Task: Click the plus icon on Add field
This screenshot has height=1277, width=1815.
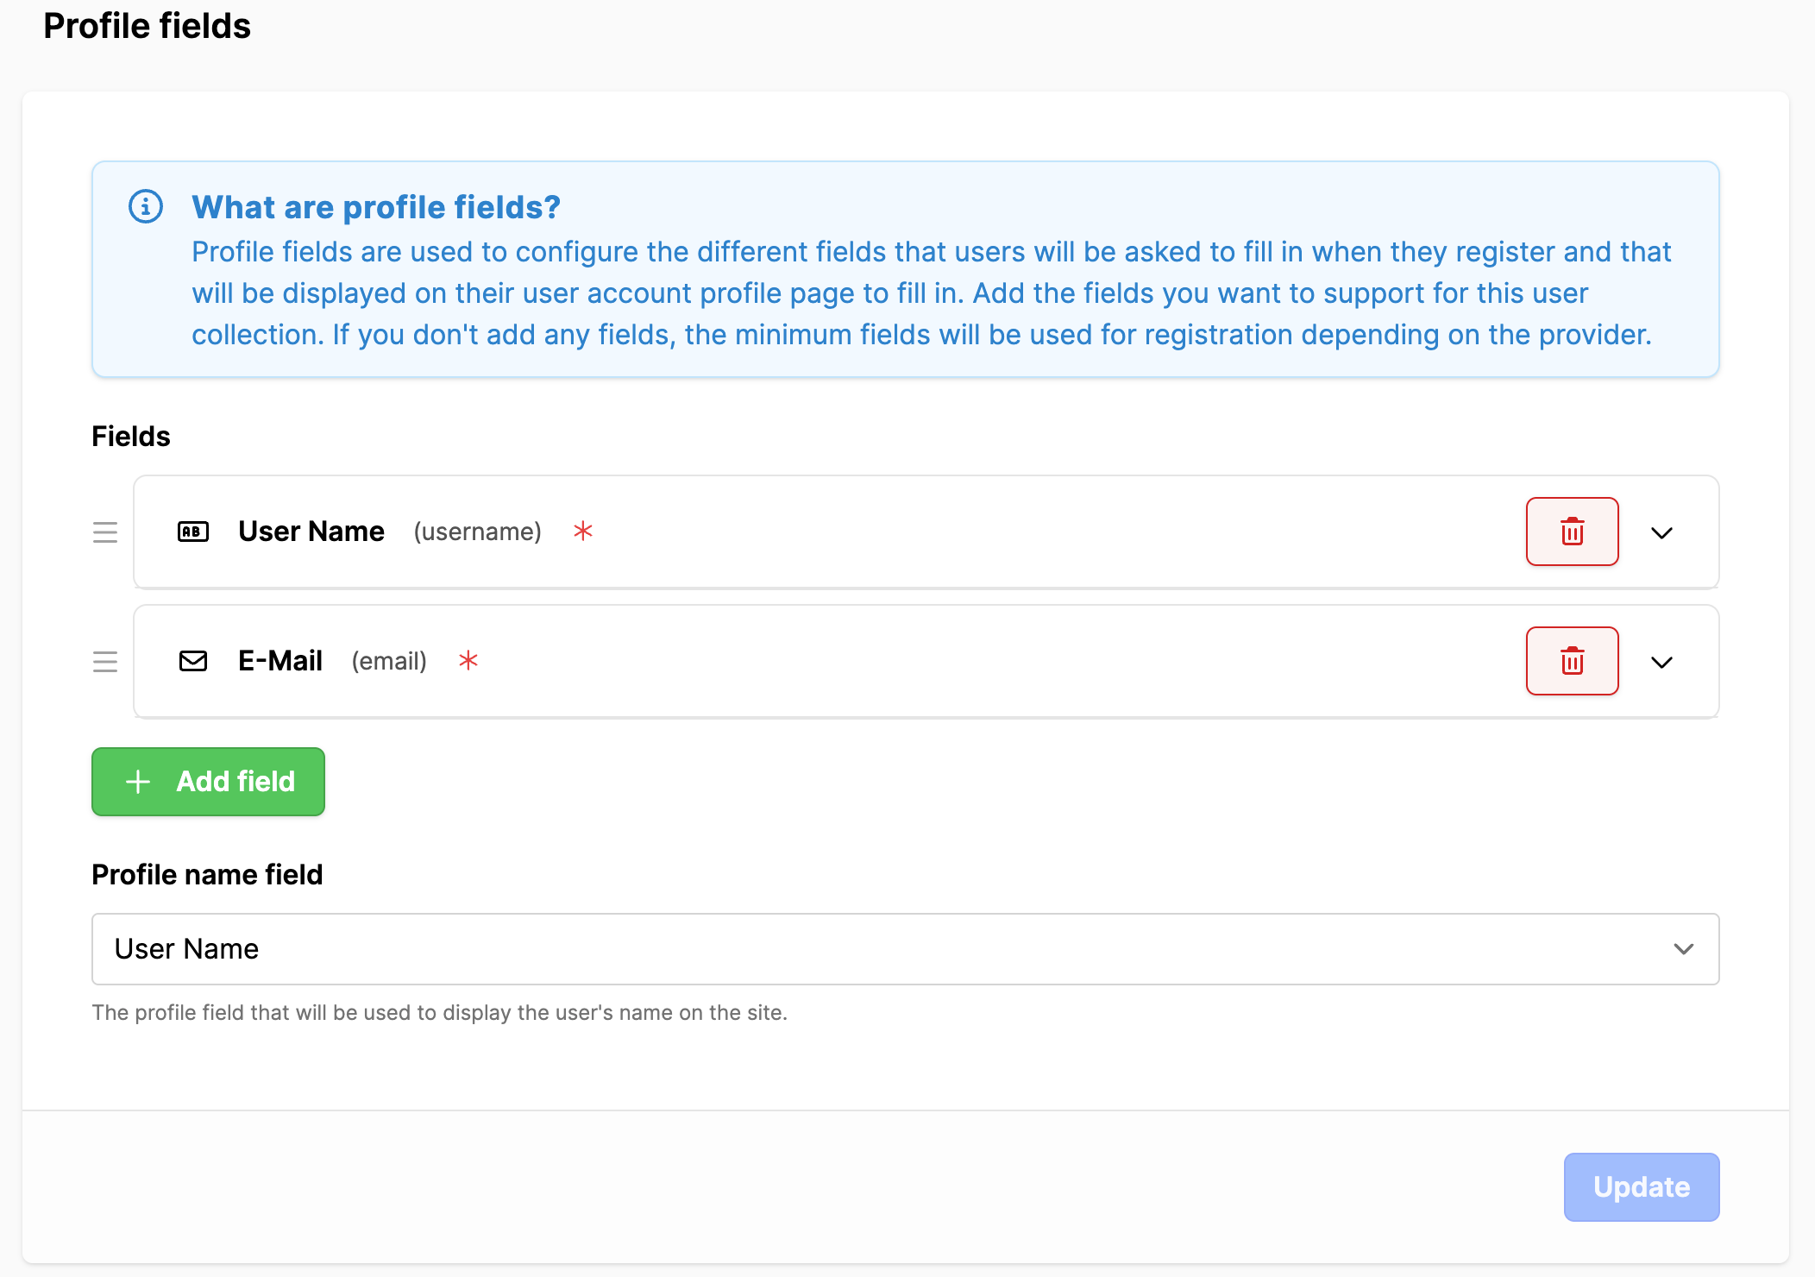Action: pyautogui.click(x=138, y=782)
